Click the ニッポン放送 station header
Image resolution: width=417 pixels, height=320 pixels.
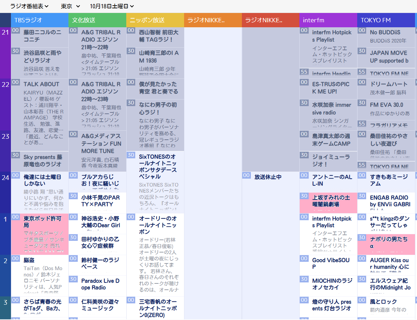coord(155,20)
